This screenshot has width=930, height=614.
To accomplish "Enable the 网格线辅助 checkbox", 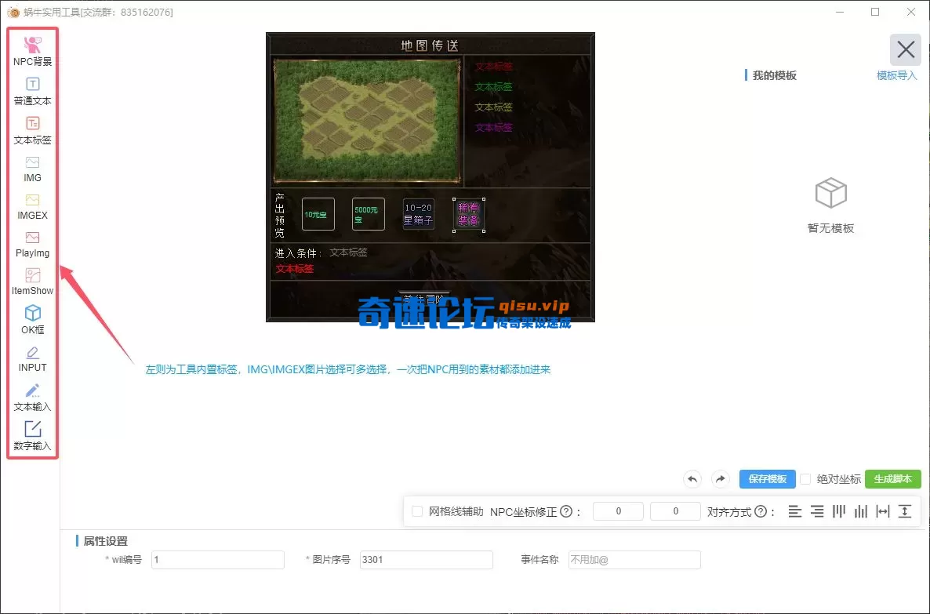I will 417,510.
